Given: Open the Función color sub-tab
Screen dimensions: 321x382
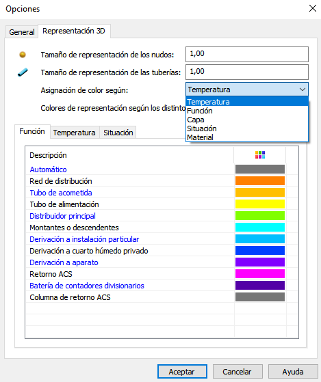Looking at the screenshot, I should pyautogui.click(x=32, y=131).
